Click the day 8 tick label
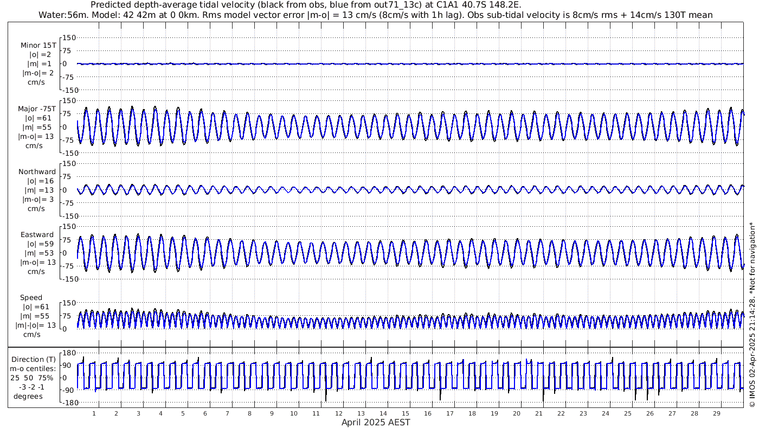The height and width of the screenshot is (434, 759). point(250,413)
